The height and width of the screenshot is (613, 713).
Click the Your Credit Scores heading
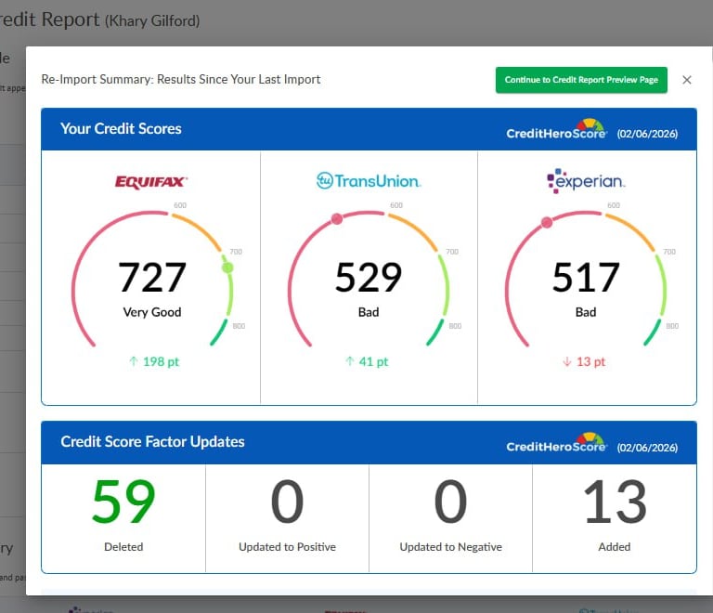(121, 129)
